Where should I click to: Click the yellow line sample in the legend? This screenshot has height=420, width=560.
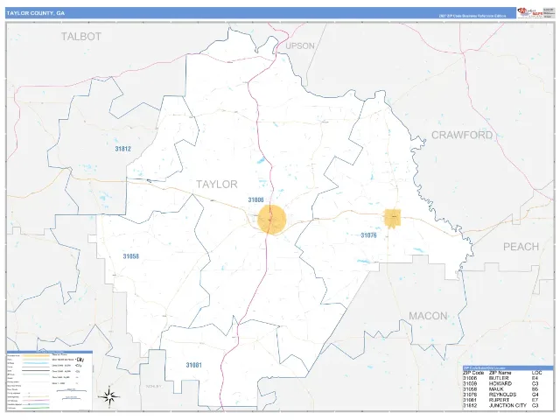coord(35,356)
